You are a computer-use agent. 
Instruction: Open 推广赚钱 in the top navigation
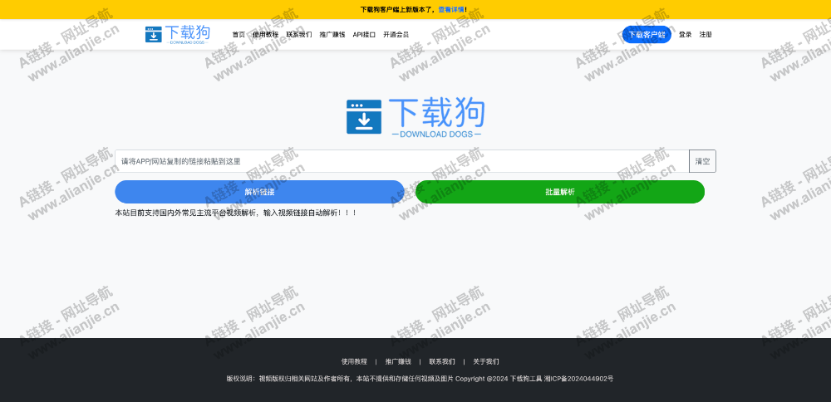332,34
